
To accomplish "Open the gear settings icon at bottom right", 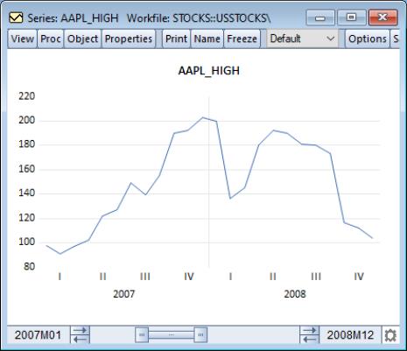I will (390, 335).
